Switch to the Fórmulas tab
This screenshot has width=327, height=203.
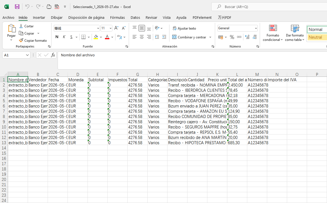click(x=117, y=17)
